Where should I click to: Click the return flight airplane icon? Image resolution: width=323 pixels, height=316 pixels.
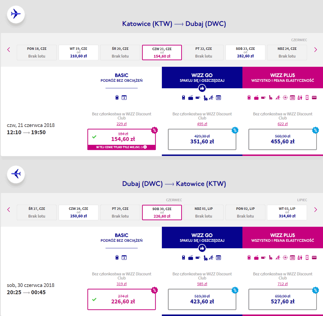click(16, 174)
